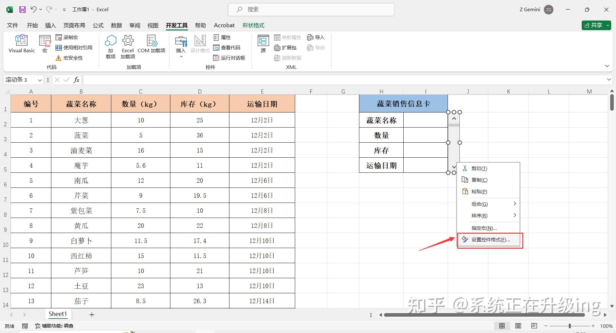616x333 pixels.
Task: Click Expansion Packs (扩展包)
Action: (x=285, y=48)
